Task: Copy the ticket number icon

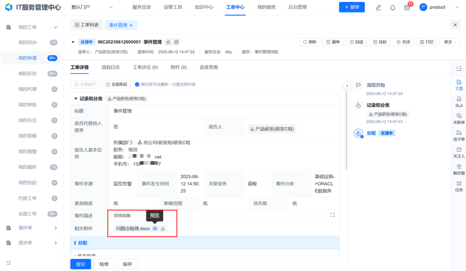Action: [176, 42]
